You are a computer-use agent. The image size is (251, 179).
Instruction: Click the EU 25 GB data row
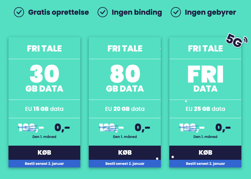point(205,109)
